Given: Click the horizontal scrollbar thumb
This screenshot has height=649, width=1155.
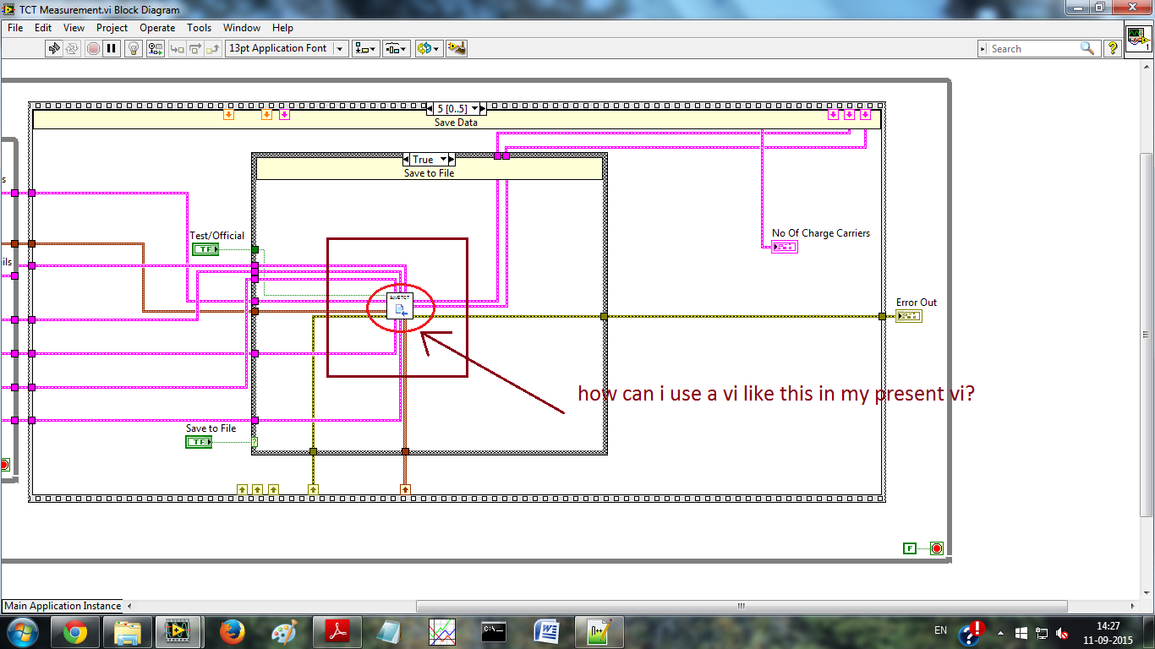Looking at the screenshot, I should [x=742, y=606].
